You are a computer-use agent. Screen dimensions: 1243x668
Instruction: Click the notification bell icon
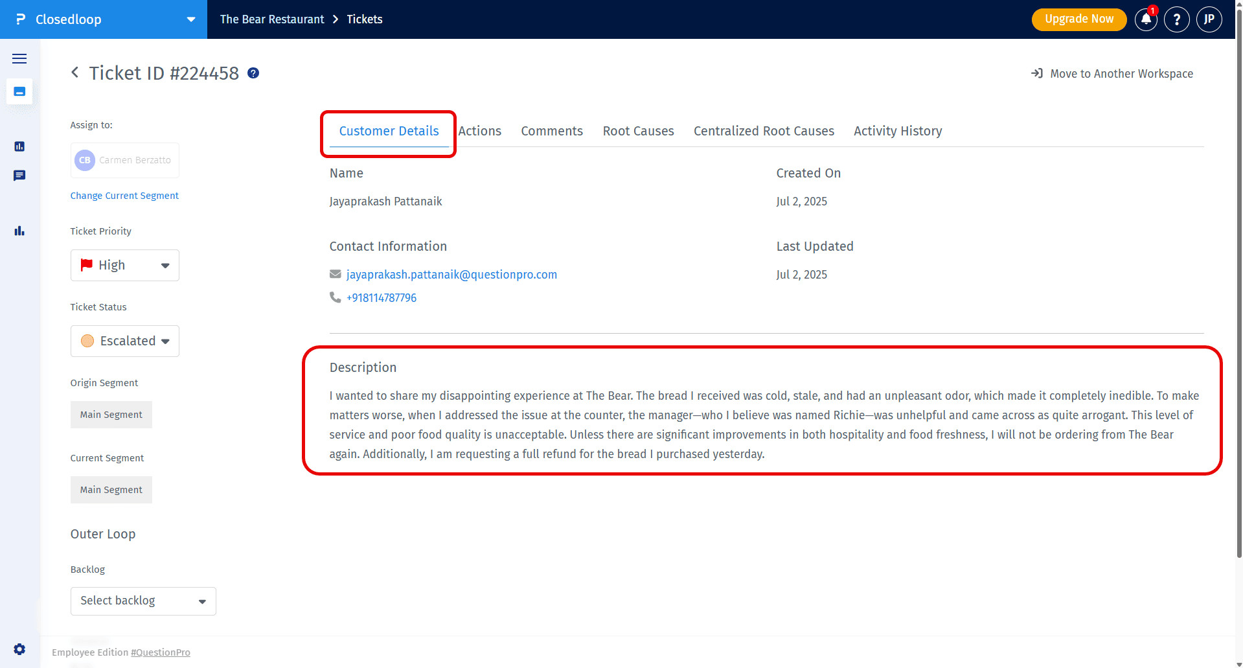pos(1146,19)
